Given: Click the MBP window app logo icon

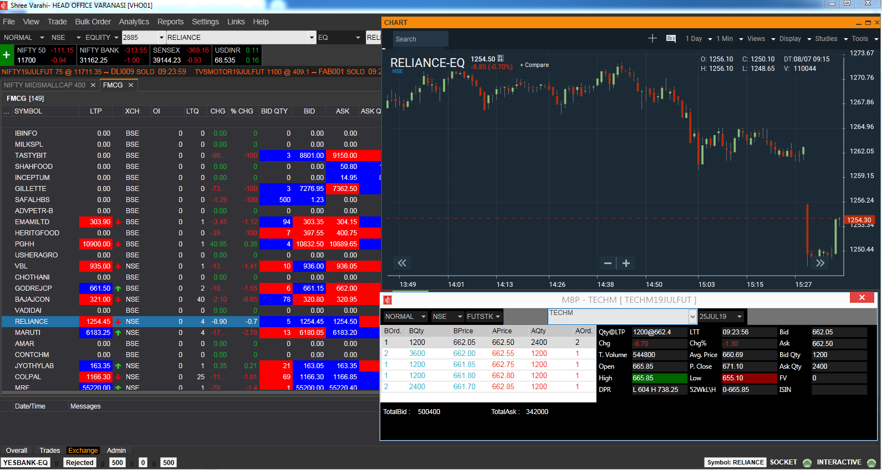Looking at the screenshot, I should pyautogui.click(x=388, y=300).
